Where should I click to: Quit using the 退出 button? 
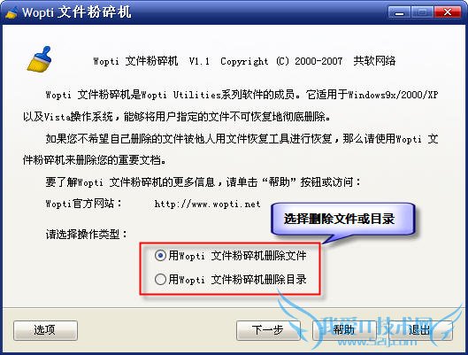[x=419, y=330]
